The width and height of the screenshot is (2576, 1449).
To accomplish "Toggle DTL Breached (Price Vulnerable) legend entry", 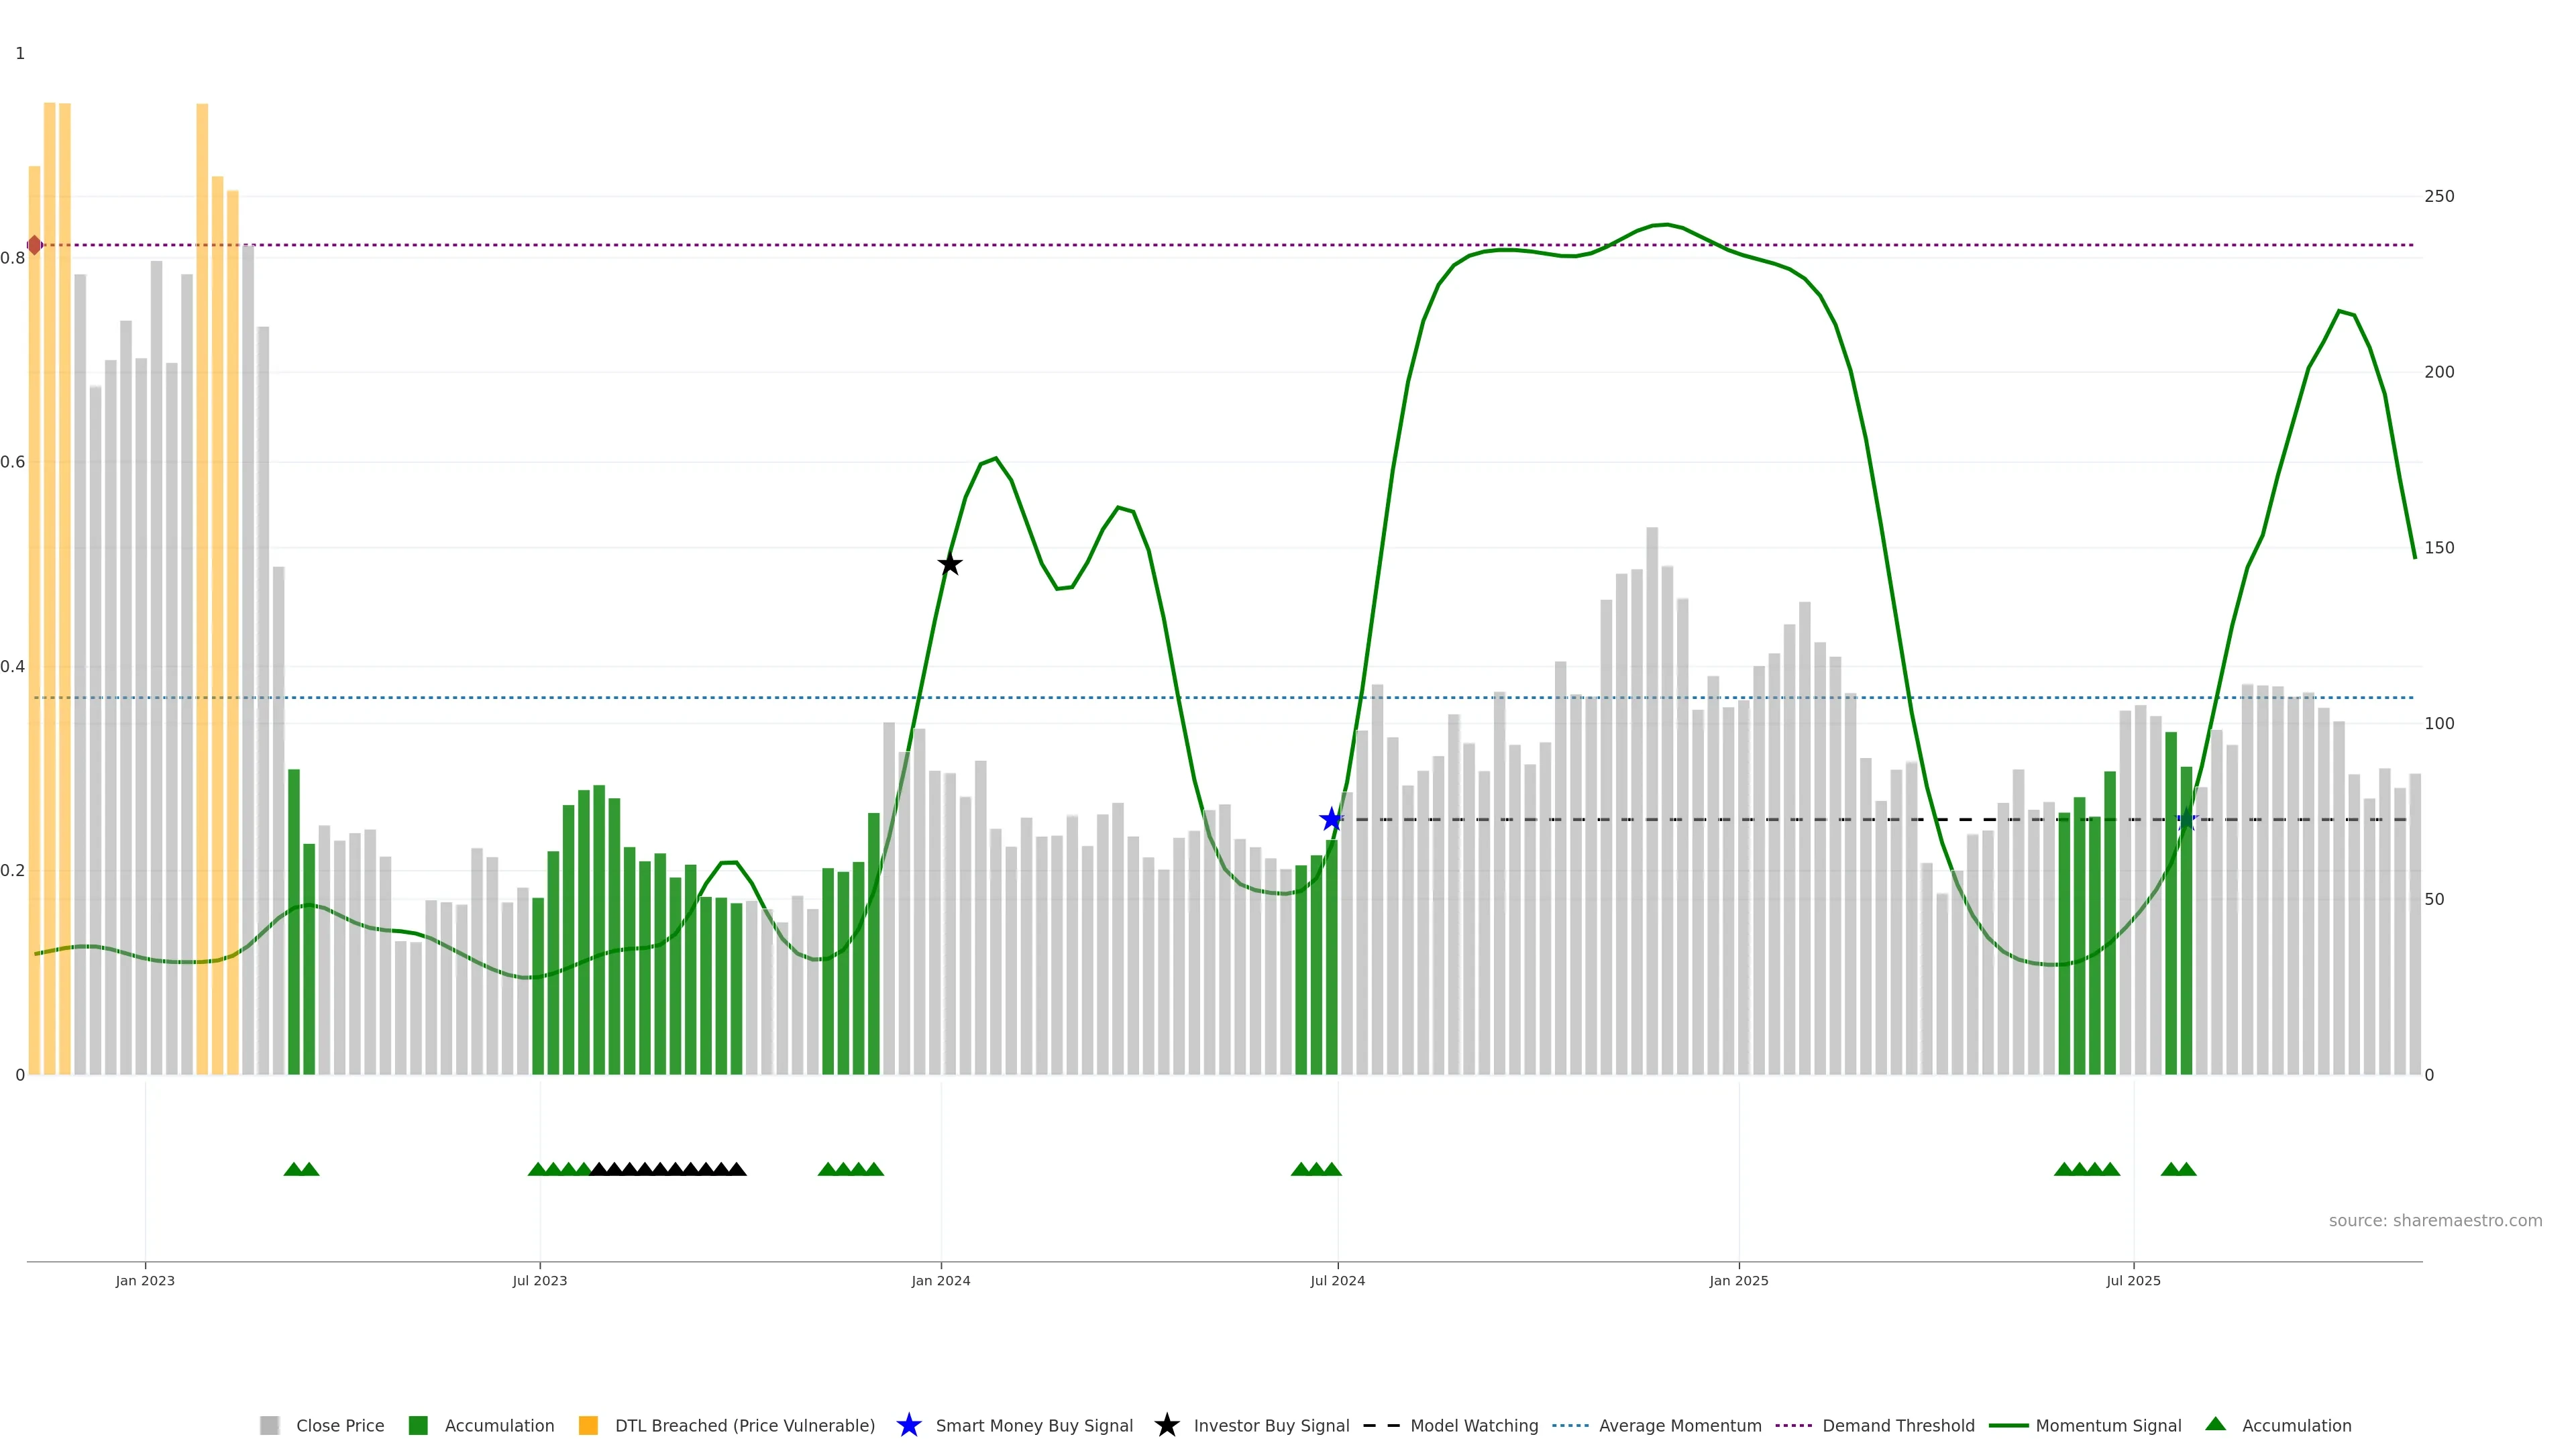I will (744, 1425).
